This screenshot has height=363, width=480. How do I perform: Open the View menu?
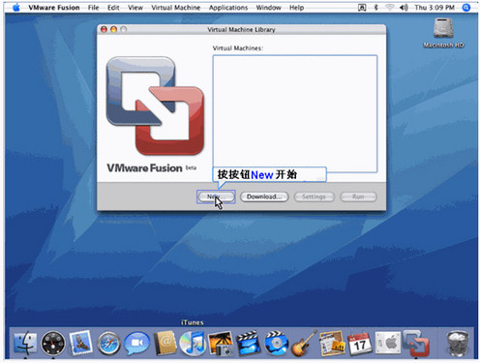click(x=135, y=8)
